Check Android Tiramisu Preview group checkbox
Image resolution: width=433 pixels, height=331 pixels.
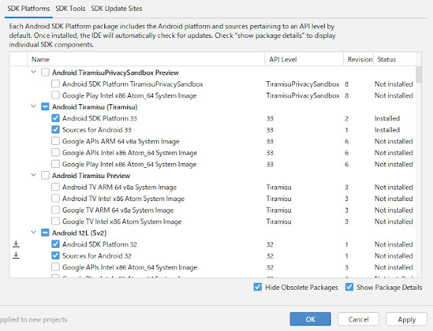[x=45, y=175]
